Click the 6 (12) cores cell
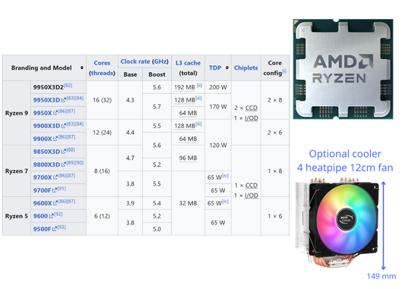405x289 pixels. click(102, 216)
